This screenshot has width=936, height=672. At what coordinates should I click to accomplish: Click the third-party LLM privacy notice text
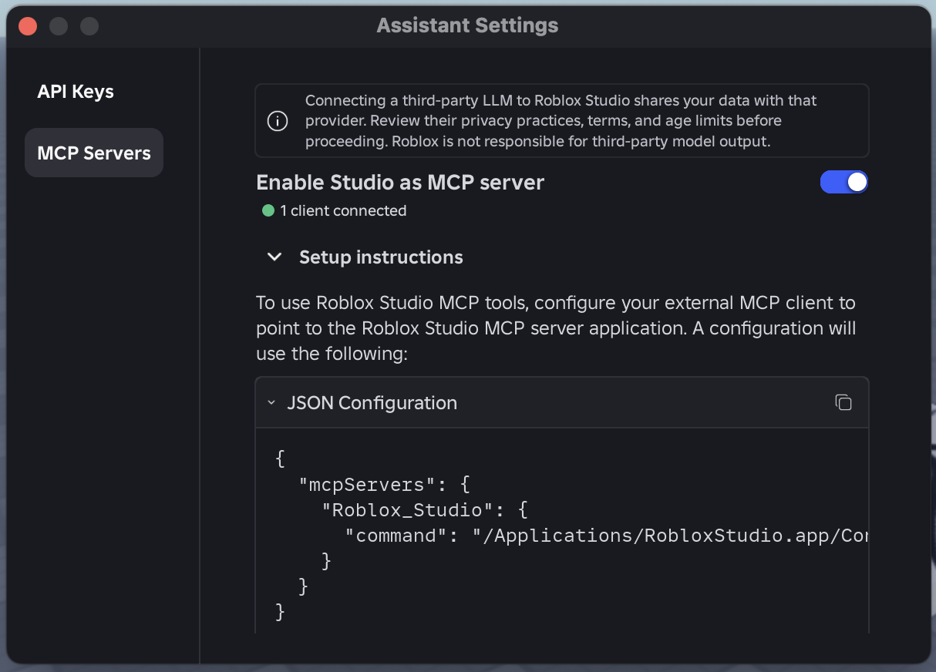(561, 121)
